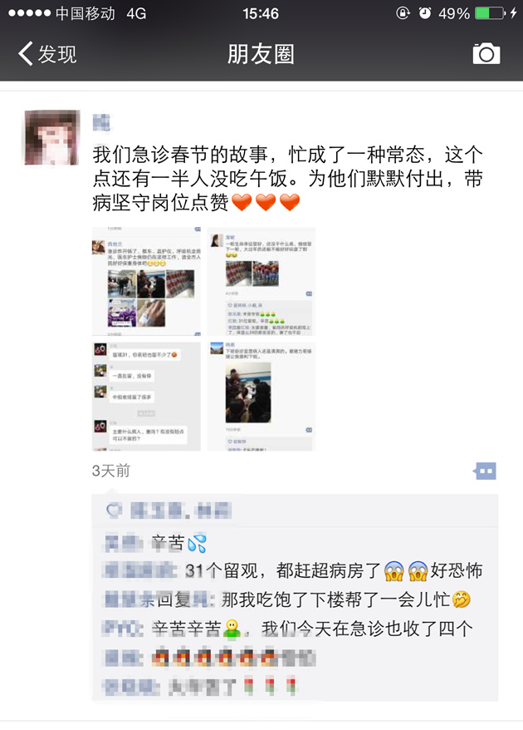Tap the poster's blurred name link
Viewport: 523px width, 730px height.
(x=101, y=122)
